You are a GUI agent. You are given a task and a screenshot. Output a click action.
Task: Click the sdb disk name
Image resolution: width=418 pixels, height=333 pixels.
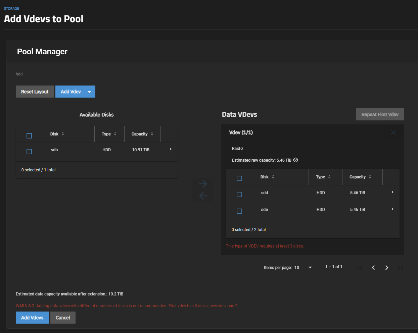pos(54,150)
